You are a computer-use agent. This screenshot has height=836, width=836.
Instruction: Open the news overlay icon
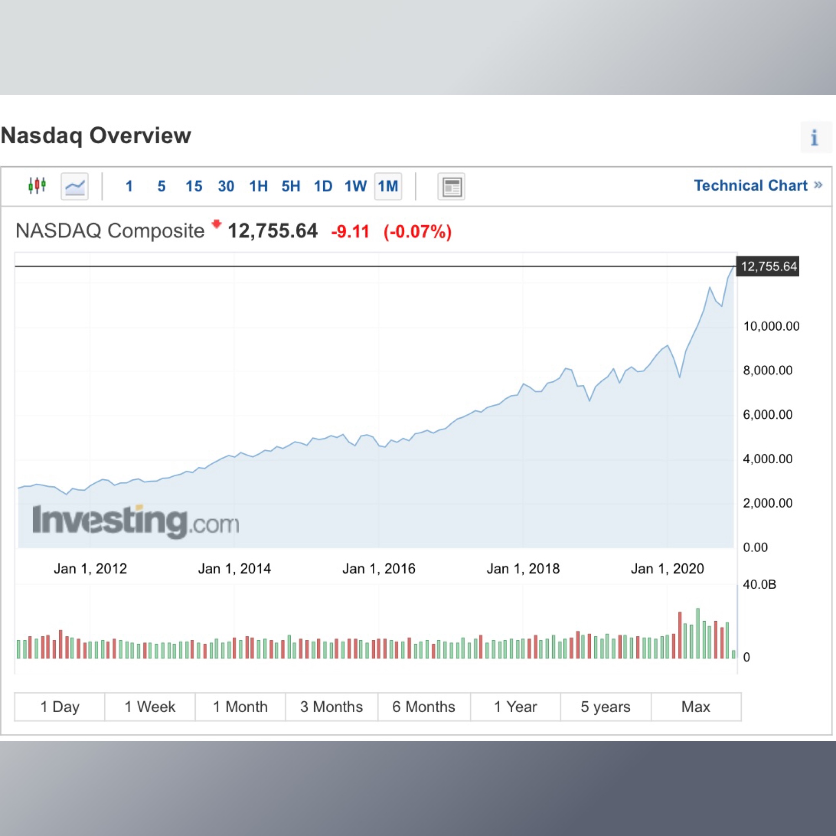click(451, 187)
